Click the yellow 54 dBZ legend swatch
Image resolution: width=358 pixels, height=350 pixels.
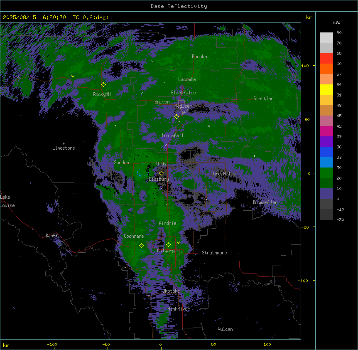(326, 89)
